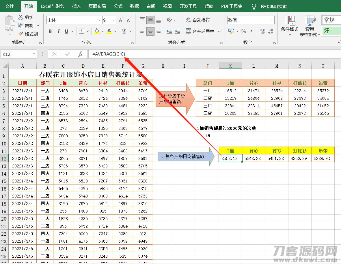Click the Cut (剪切) scissors icon
The width and height of the screenshot is (341, 264).
click(21, 17)
